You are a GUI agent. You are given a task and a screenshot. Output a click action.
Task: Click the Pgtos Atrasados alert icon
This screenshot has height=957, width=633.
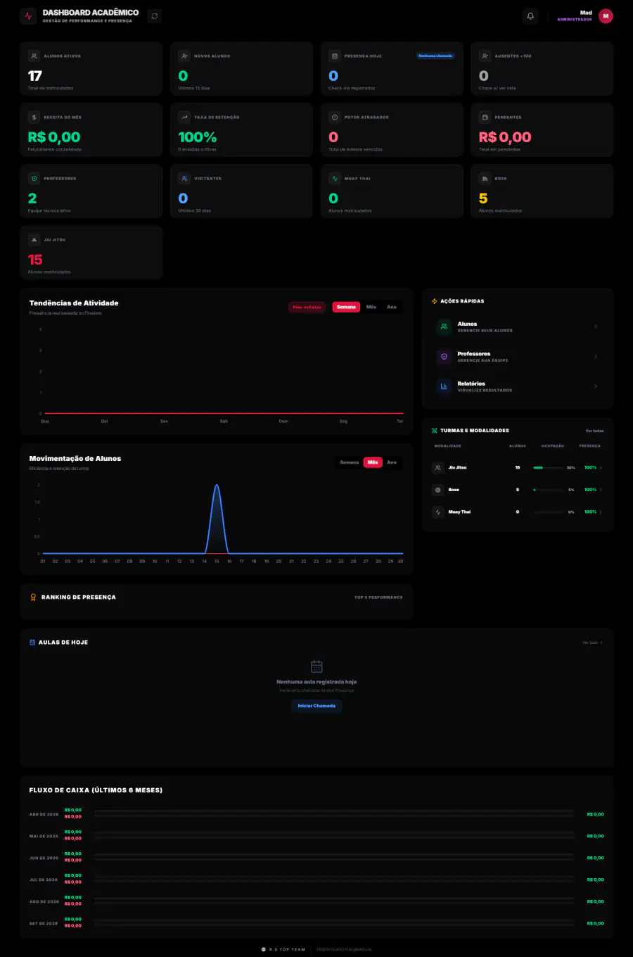pos(335,117)
